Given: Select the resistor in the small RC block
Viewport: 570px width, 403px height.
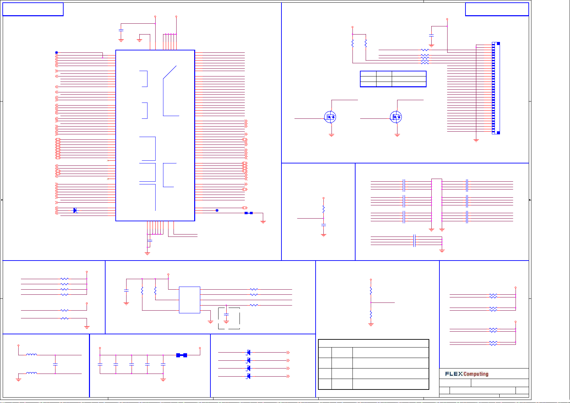Looking at the screenshot, I should (x=323, y=209).
